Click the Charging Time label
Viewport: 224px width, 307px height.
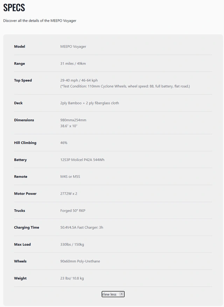pyautogui.click(x=27, y=227)
